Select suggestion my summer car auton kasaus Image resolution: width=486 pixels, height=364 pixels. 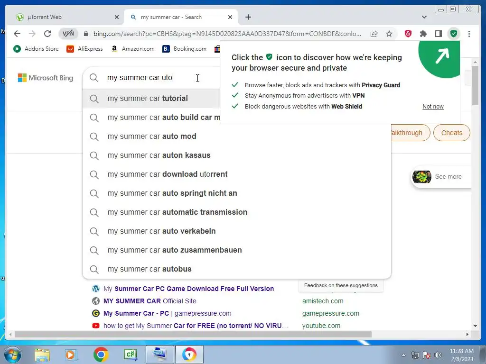tap(237, 155)
